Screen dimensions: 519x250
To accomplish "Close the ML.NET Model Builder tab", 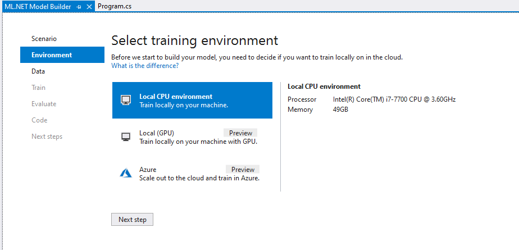I will tap(89, 6).
